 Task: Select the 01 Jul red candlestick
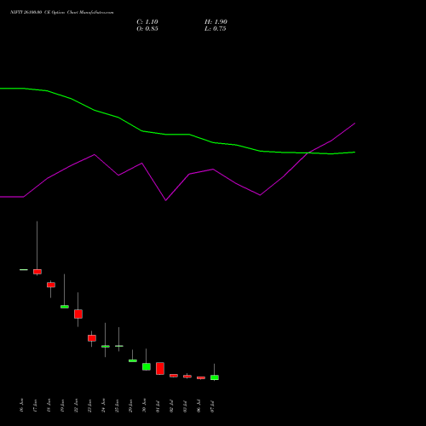[160, 369]
